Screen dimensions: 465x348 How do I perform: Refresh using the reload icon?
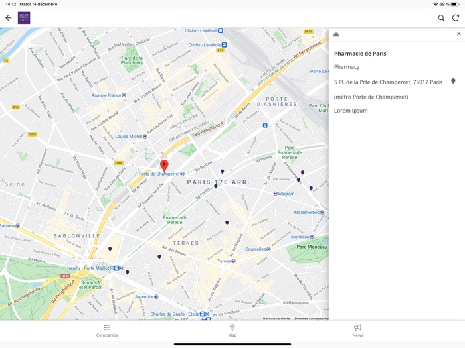(x=456, y=18)
